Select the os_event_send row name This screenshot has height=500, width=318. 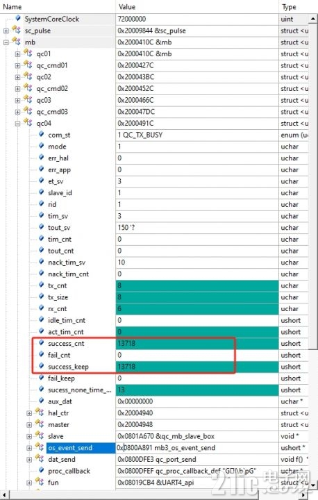coord(70,448)
